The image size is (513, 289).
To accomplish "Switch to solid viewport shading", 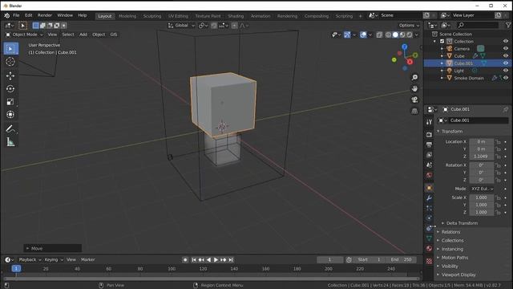I will (395, 35).
